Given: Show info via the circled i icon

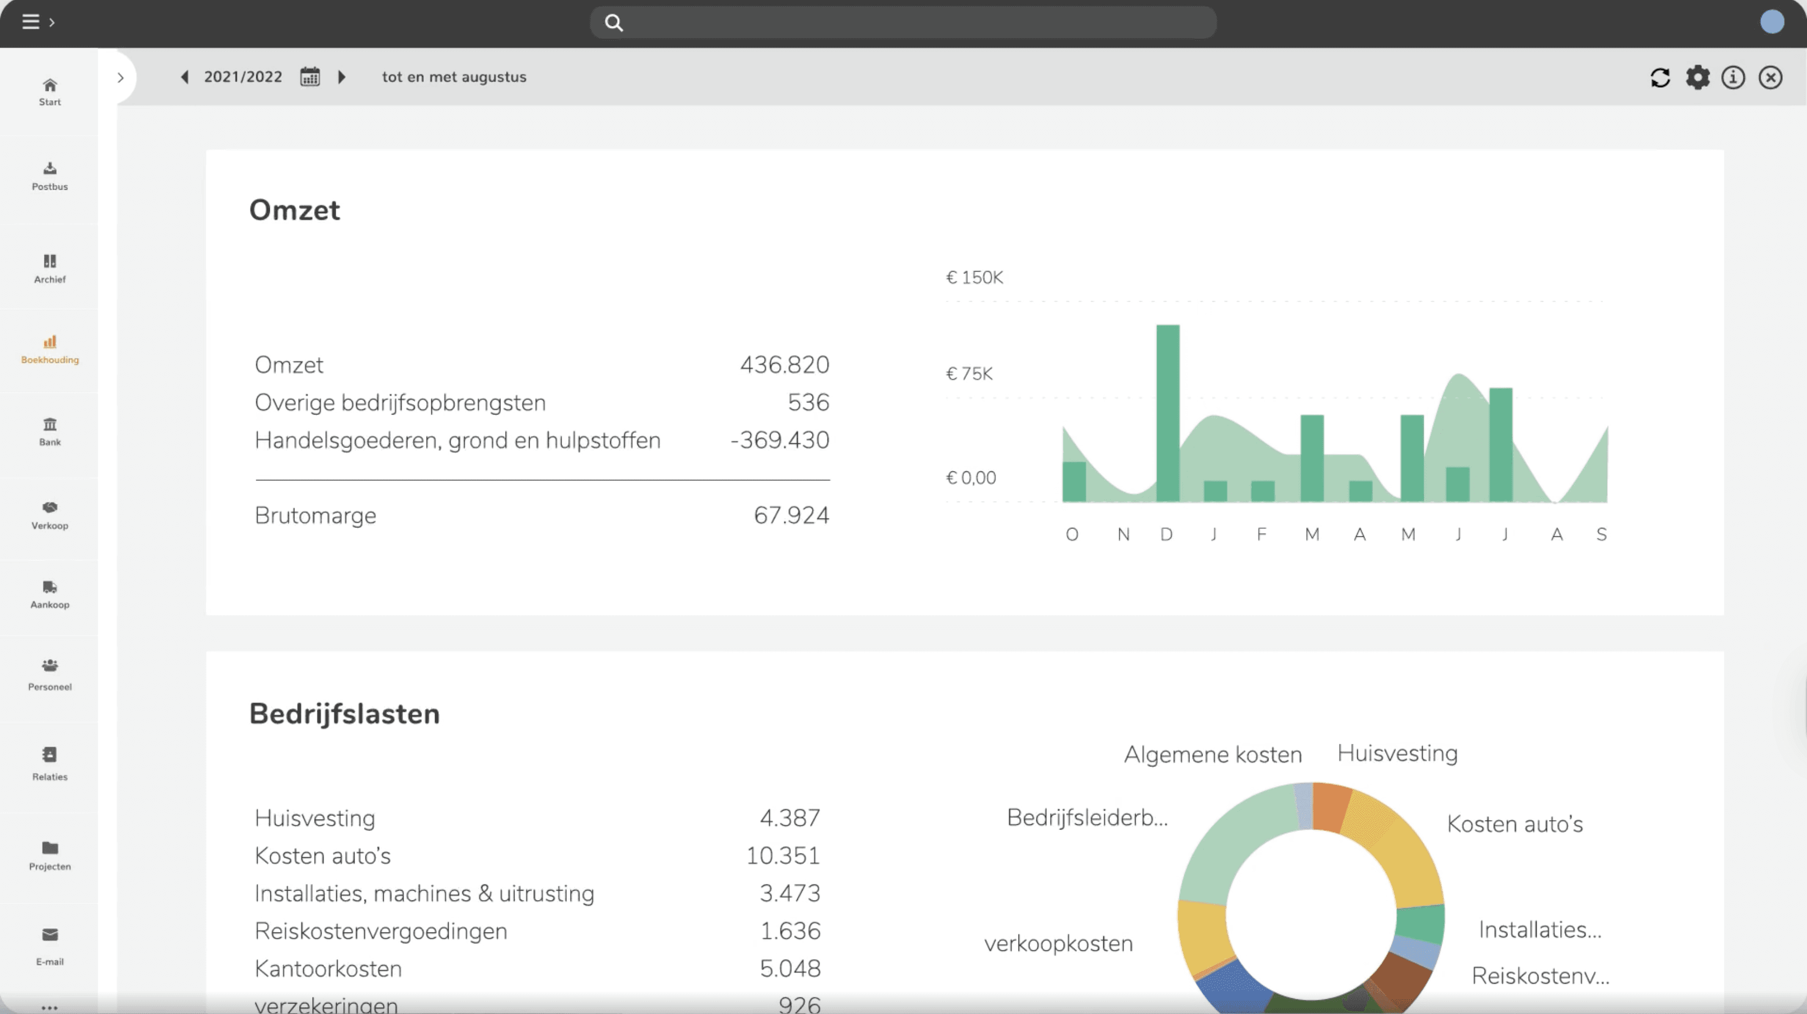Looking at the screenshot, I should (x=1733, y=77).
